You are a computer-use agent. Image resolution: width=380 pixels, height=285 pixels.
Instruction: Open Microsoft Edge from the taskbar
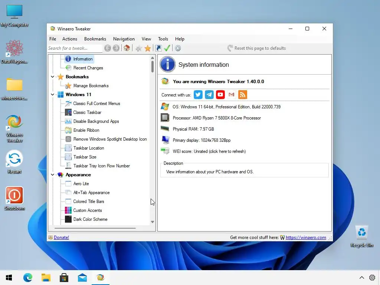click(x=27, y=278)
